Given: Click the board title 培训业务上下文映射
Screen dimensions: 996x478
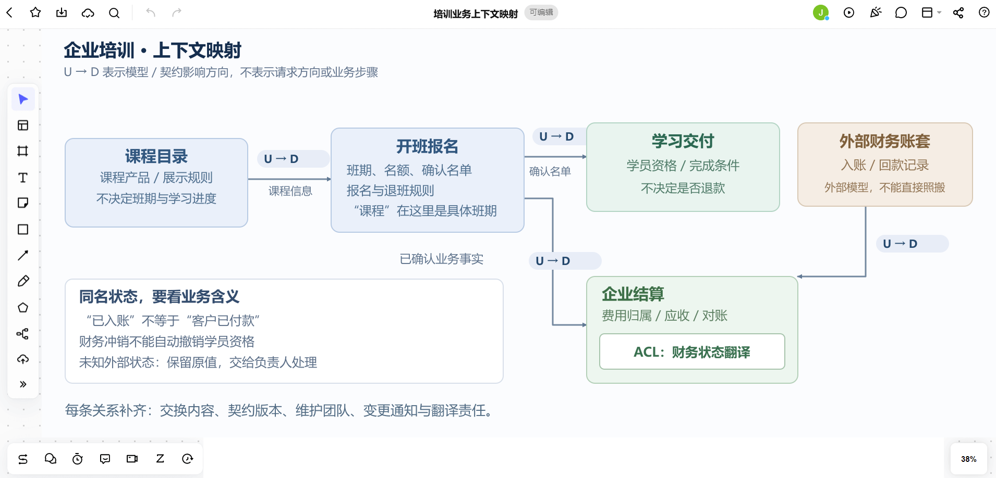Looking at the screenshot, I should point(476,14).
